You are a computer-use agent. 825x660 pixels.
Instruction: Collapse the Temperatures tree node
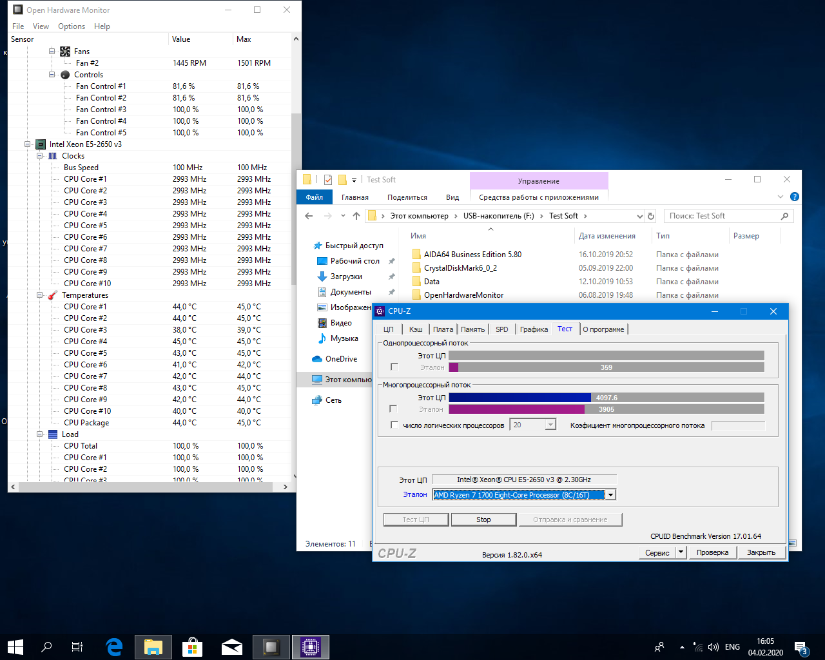40,295
